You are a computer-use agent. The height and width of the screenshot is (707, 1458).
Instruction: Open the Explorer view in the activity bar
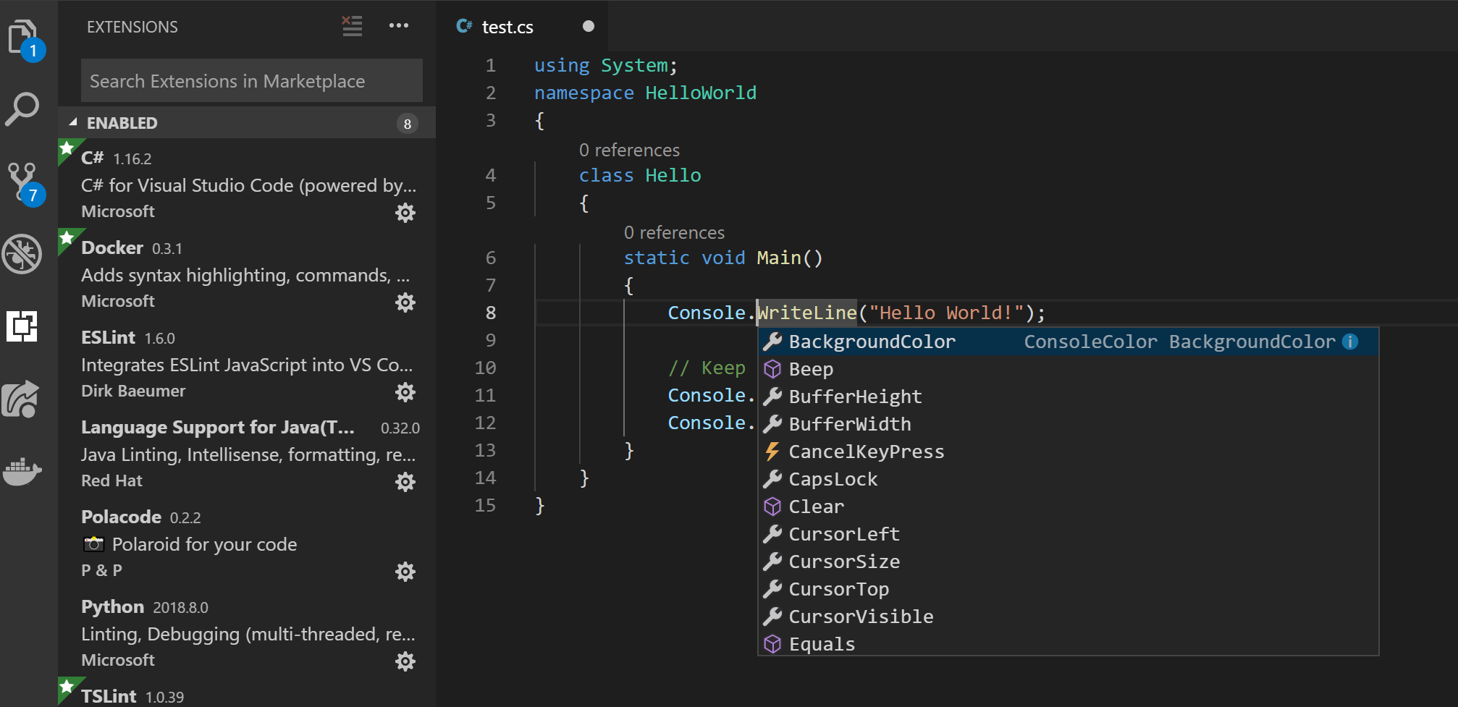click(x=22, y=34)
